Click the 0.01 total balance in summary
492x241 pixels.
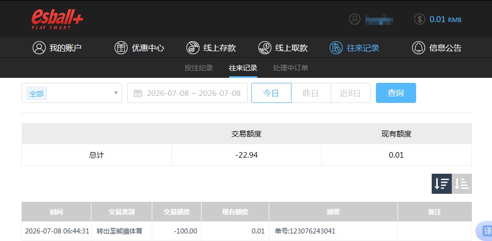[x=397, y=155]
